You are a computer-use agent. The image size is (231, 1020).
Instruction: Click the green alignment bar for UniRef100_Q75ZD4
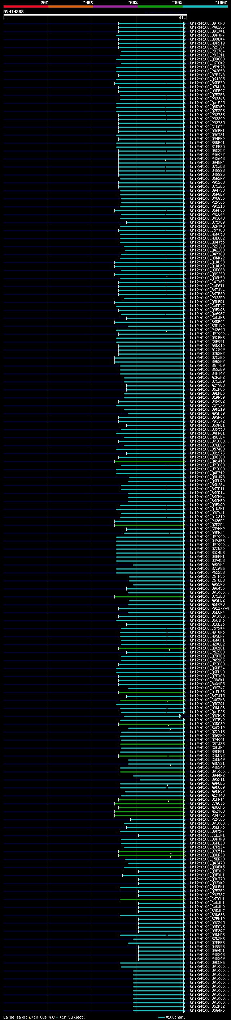point(150,525)
